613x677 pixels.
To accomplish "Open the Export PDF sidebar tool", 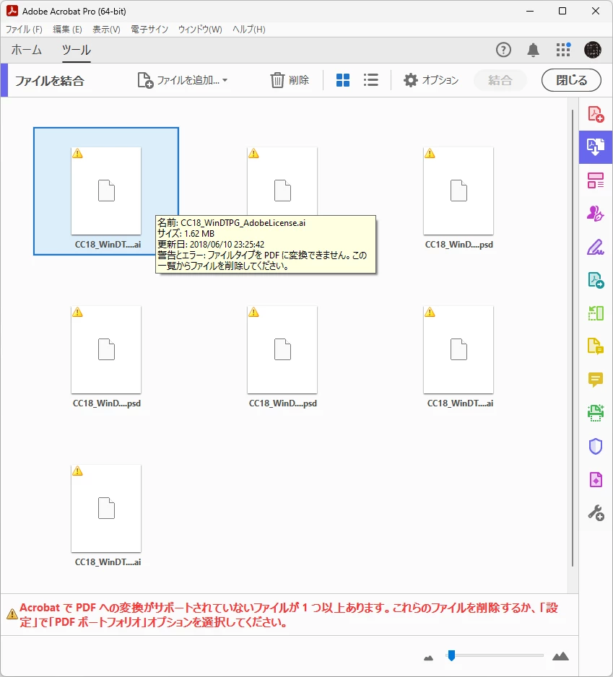I will point(596,280).
